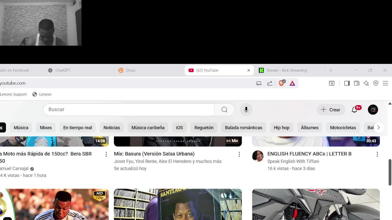The height and width of the screenshot is (220, 392).
Task: Click the Crear button
Action: point(331,109)
